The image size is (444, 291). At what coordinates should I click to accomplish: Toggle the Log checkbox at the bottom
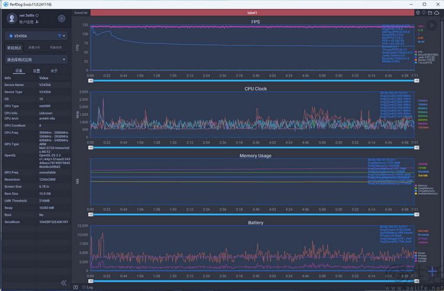(84, 287)
